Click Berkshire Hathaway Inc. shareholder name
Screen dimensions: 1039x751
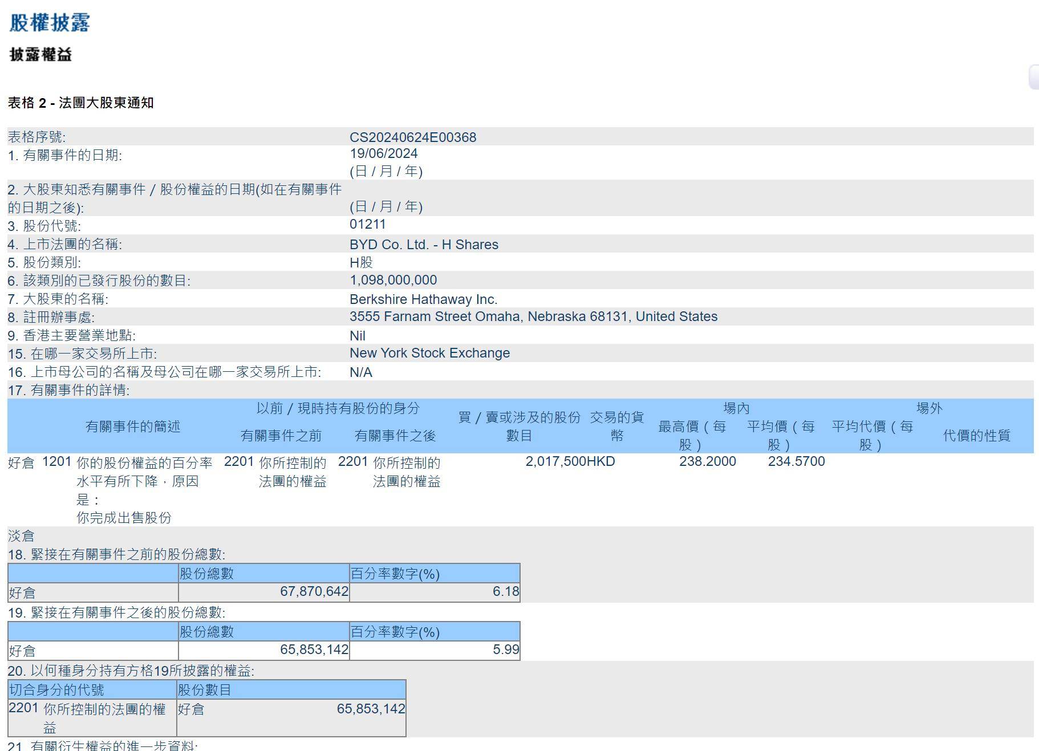tap(423, 299)
